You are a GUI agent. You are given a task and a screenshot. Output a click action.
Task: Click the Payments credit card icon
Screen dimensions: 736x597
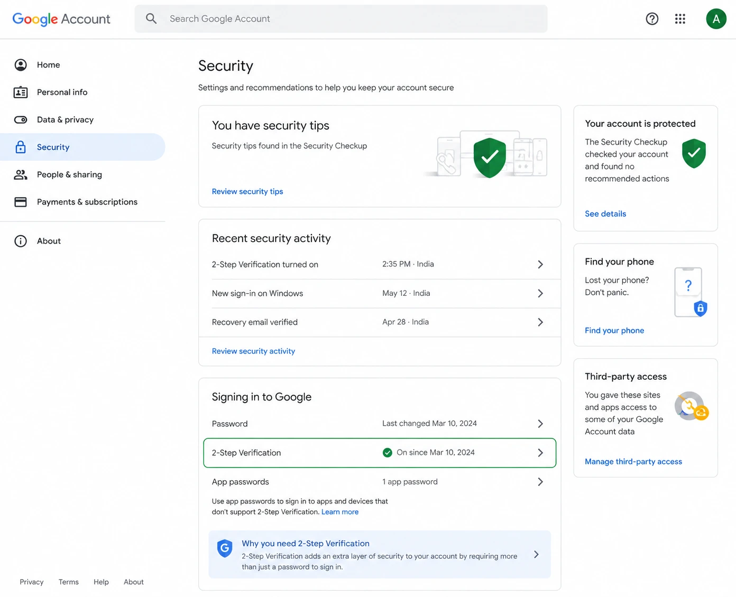[21, 202]
